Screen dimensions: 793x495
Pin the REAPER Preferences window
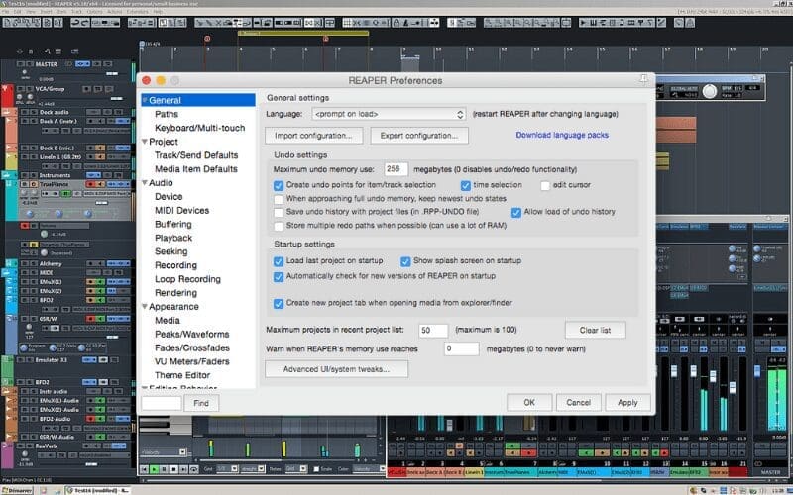643,79
